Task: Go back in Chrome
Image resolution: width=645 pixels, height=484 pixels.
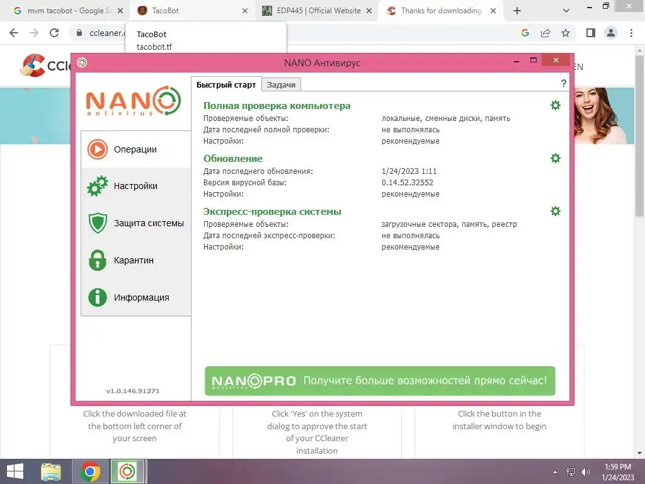Action: pyautogui.click(x=14, y=33)
